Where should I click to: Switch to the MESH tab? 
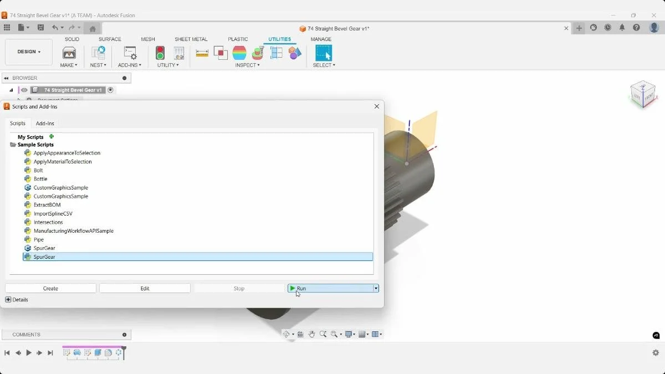pyautogui.click(x=148, y=39)
